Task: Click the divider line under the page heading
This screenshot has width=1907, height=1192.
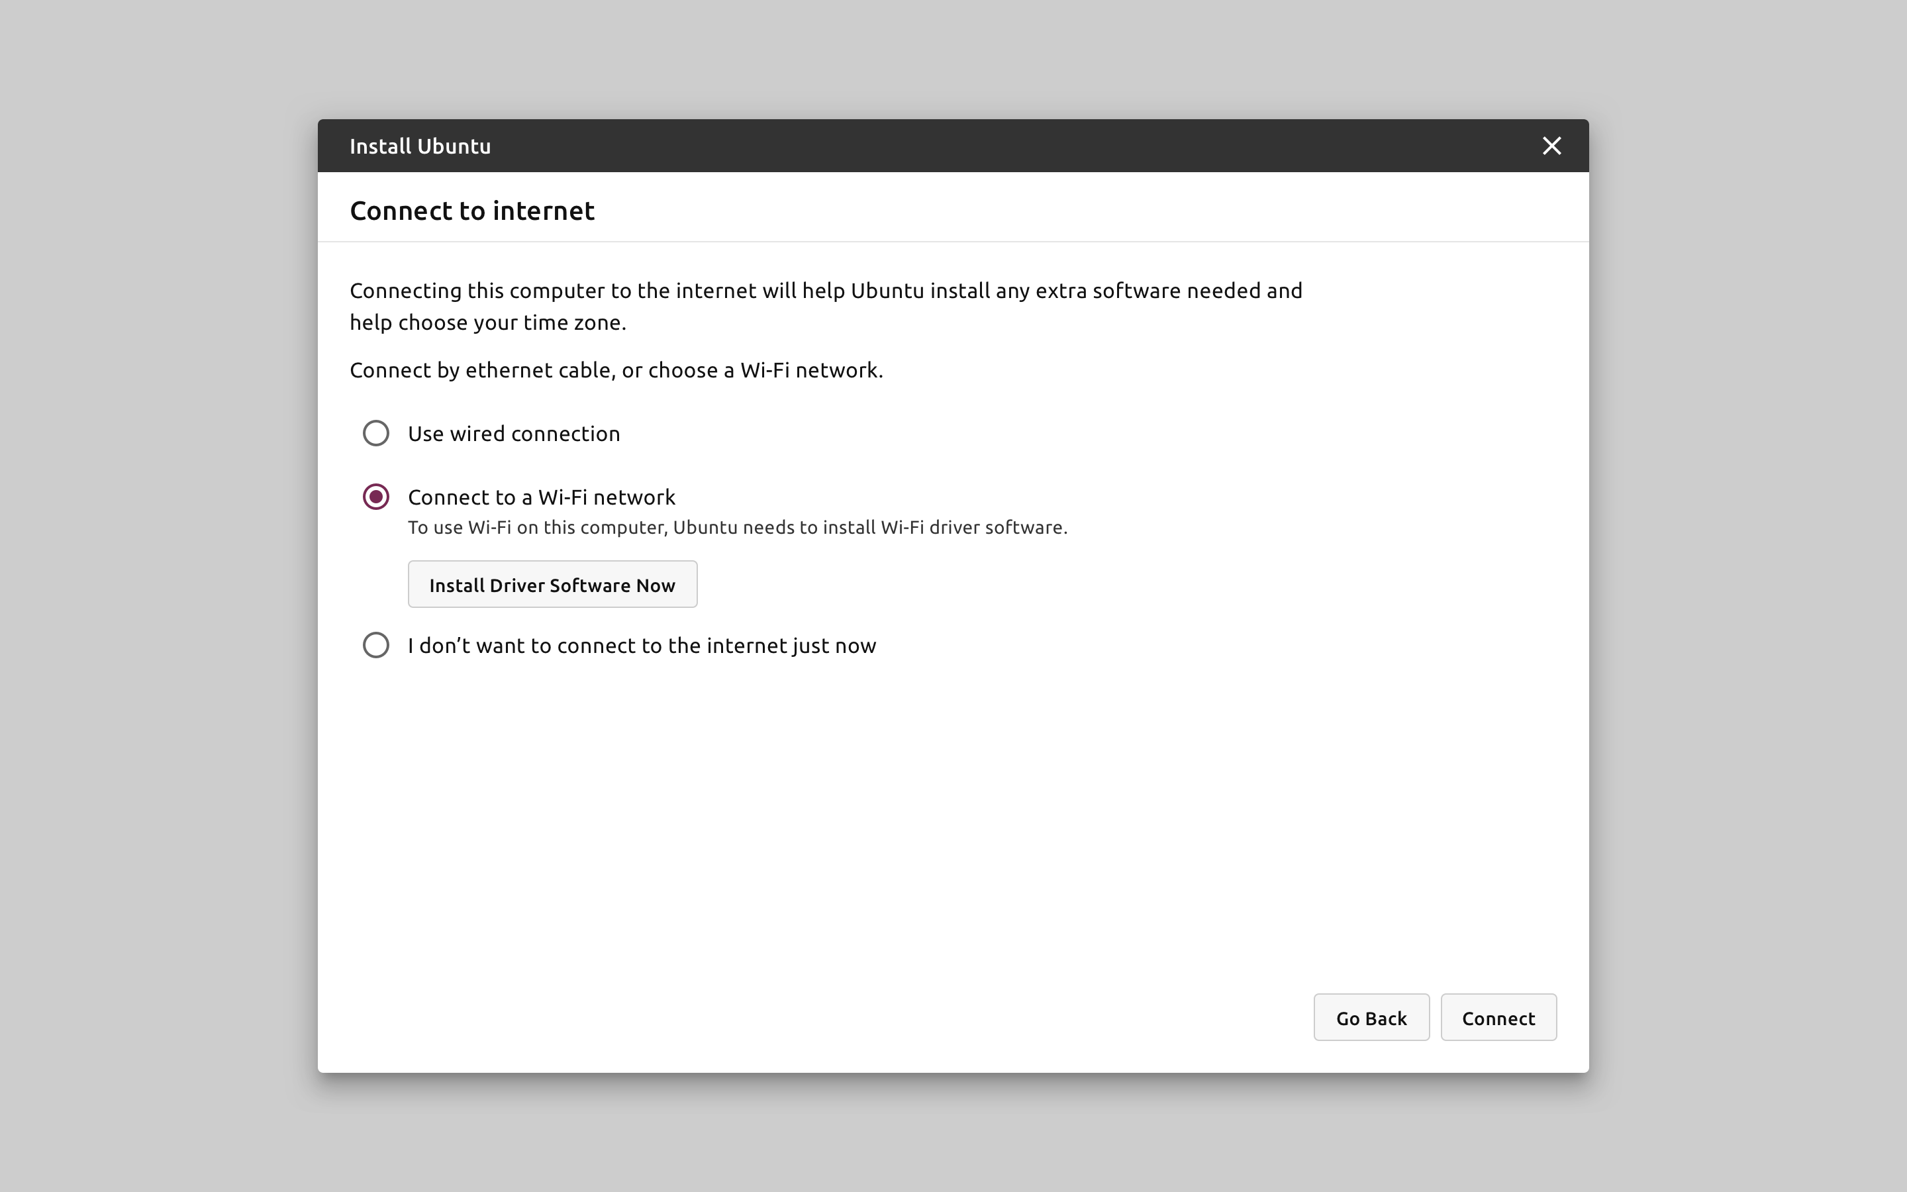Action: click(x=953, y=241)
